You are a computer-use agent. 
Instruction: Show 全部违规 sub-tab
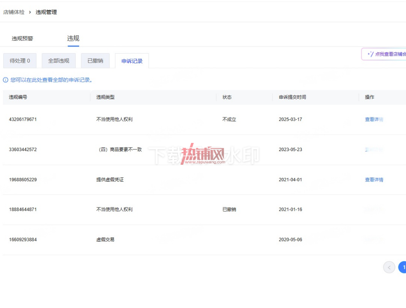[x=59, y=61]
